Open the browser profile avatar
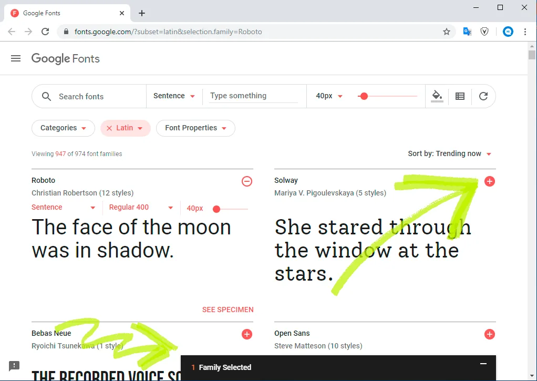Screen dimensions: 537x381 click(x=508, y=32)
